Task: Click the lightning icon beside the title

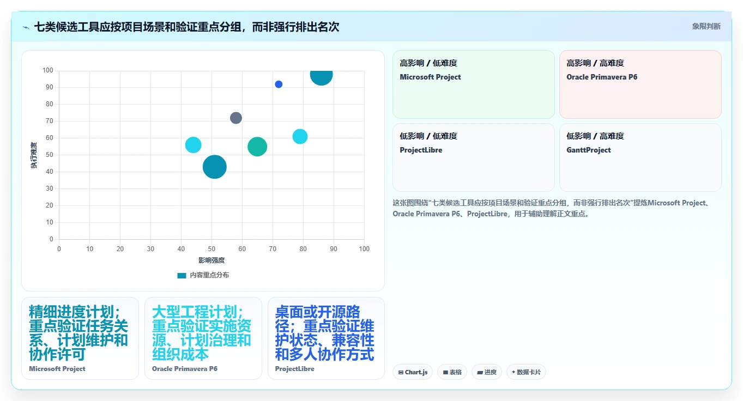Action: 26,27
